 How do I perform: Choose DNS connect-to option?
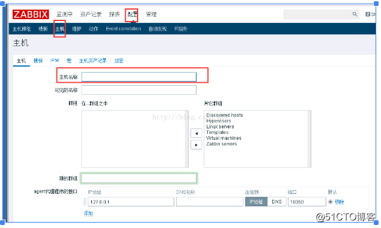coord(277,202)
